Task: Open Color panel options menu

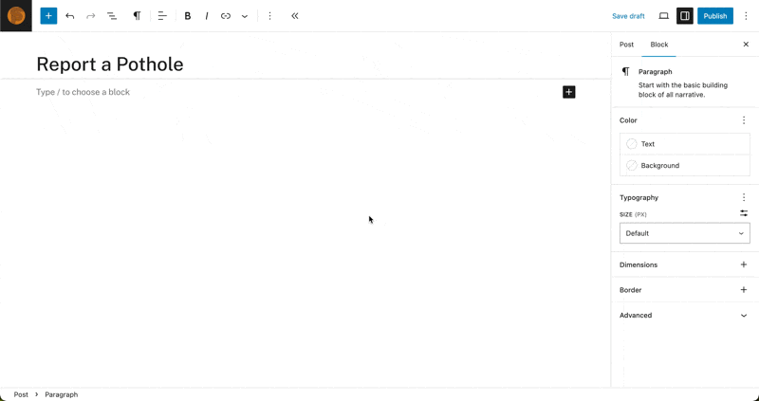Action: click(744, 120)
